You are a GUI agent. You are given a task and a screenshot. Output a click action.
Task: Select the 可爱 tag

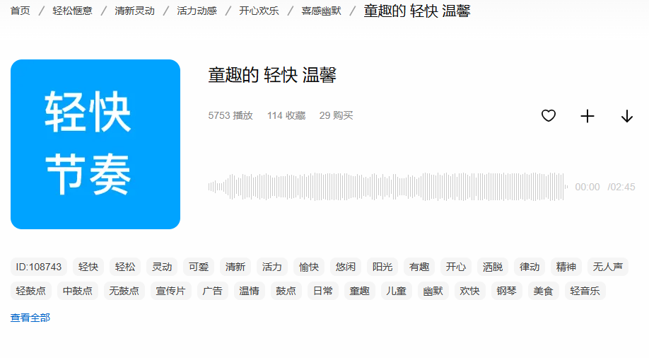tap(199, 267)
